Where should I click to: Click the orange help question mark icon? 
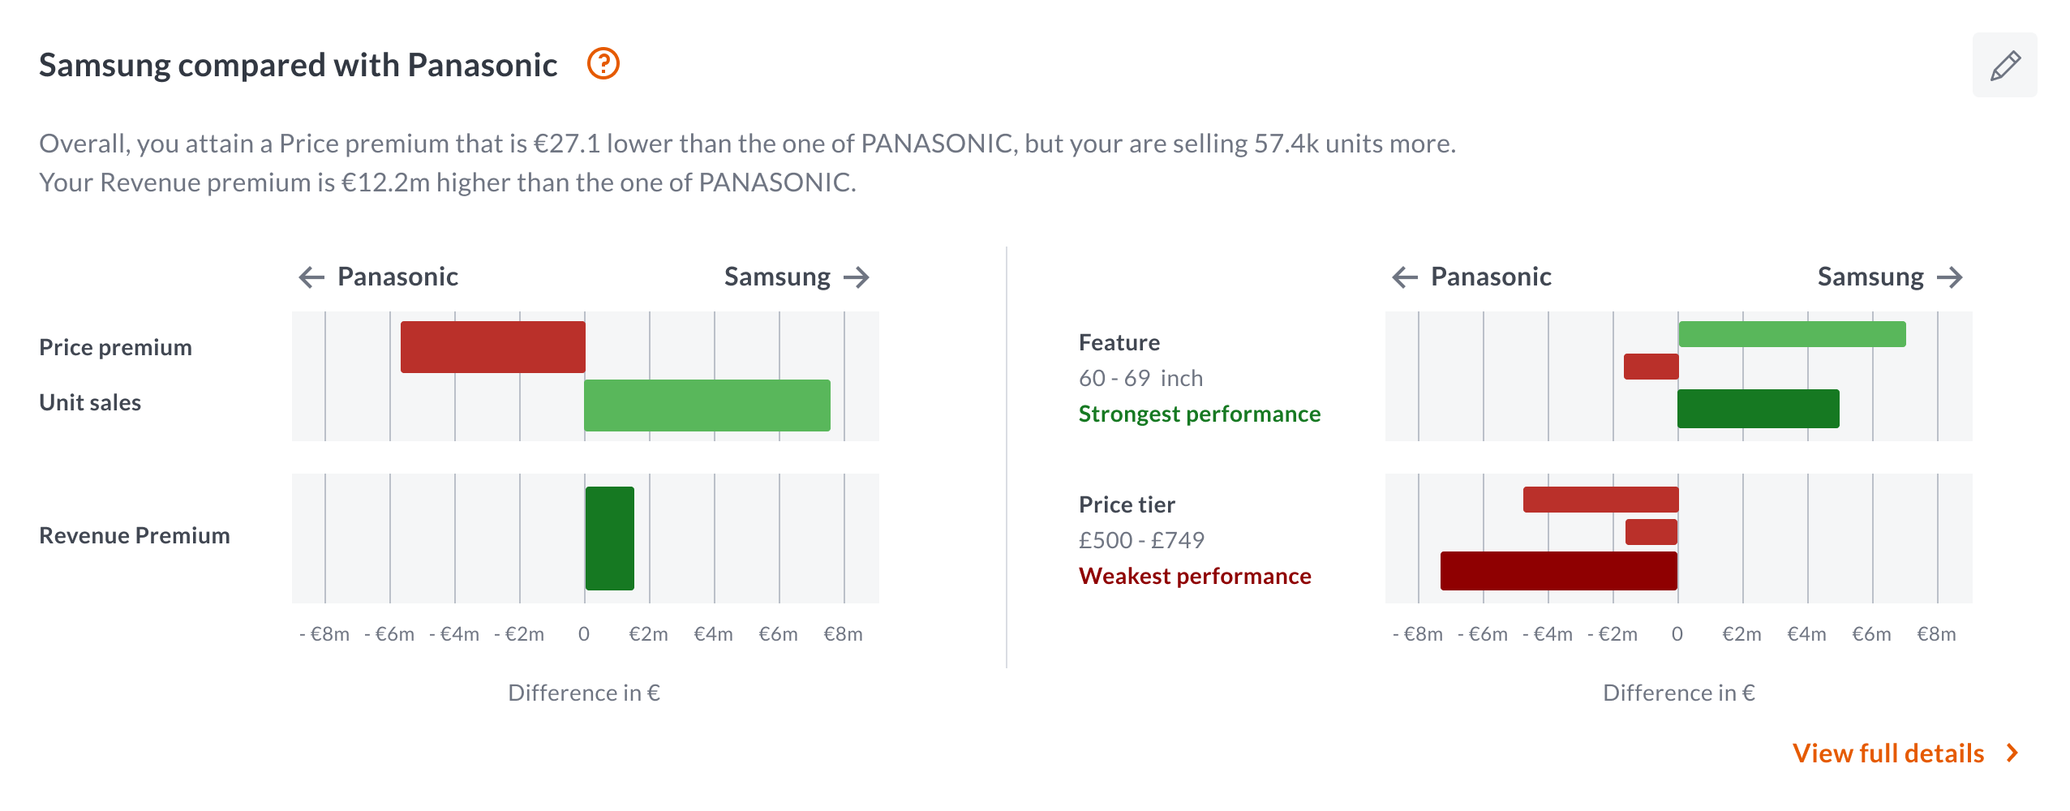coord(603,63)
